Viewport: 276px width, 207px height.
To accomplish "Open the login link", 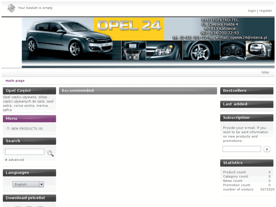I will pyautogui.click(x=252, y=11).
